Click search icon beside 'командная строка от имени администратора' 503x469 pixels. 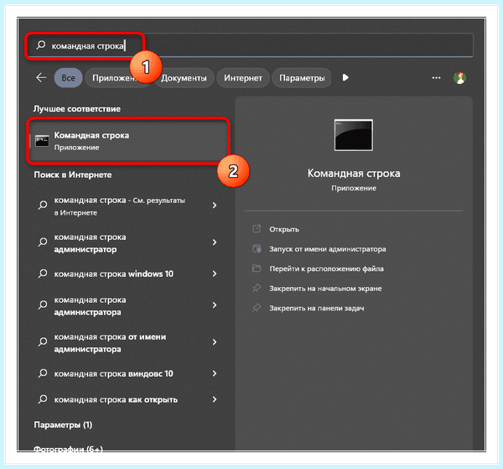[43, 341]
